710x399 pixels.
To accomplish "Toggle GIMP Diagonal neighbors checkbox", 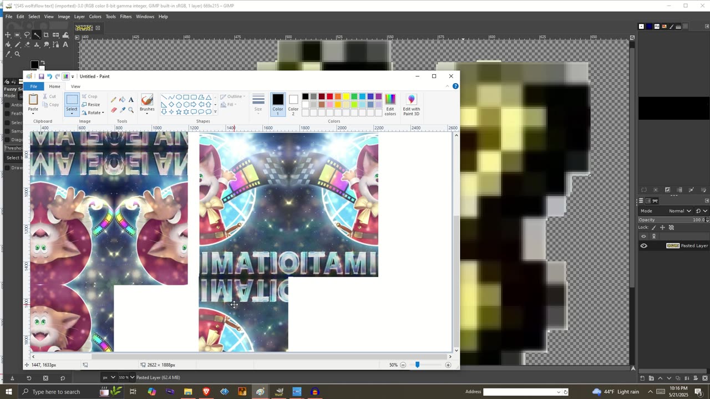I will 7,140.
